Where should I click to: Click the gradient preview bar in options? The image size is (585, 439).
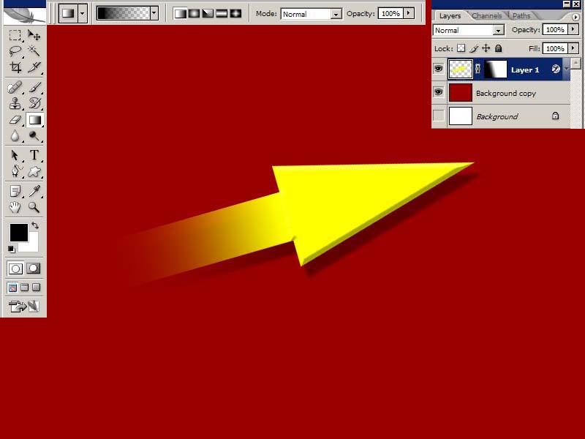[123, 13]
